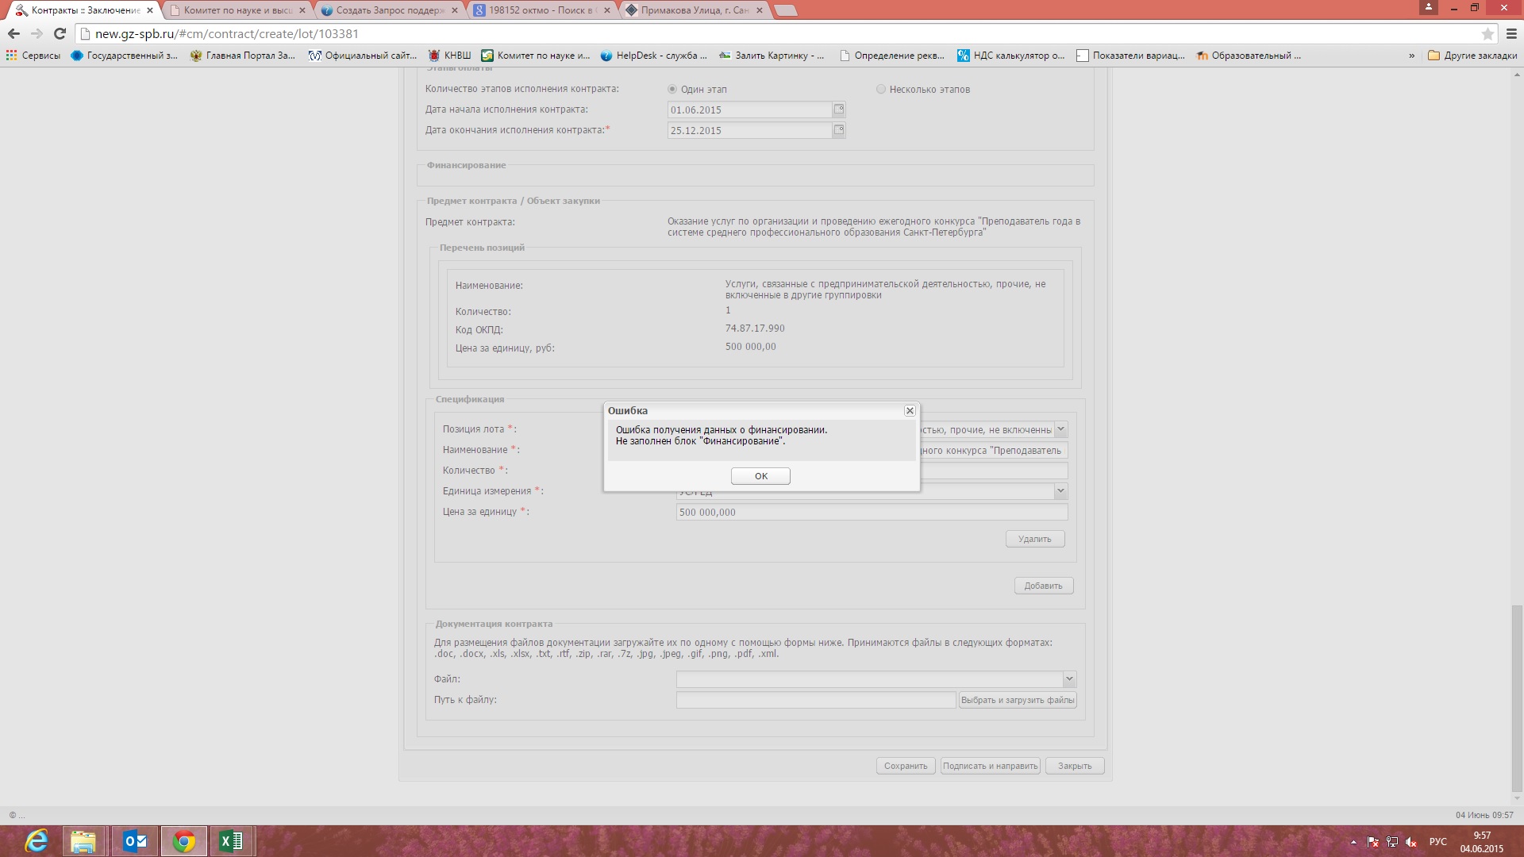
Task: Open the Официальный сайт... bookmark
Action: 363,56
